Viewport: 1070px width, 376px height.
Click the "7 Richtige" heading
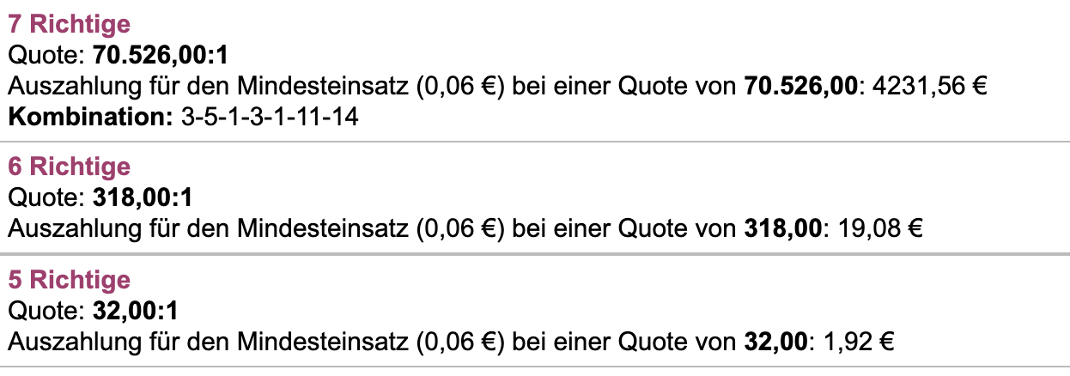pyautogui.click(x=69, y=26)
